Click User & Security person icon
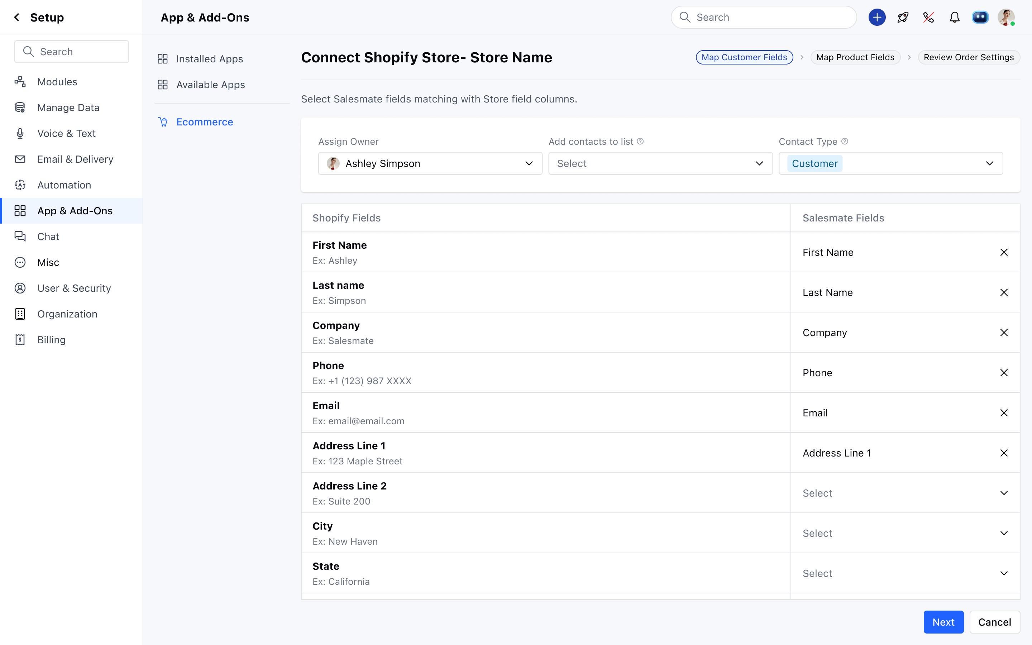 [x=20, y=288]
